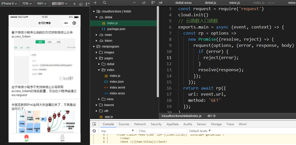This screenshot has height=145, width=296.
Task: Open the WiFi network dropdown
Action: [41, 4]
